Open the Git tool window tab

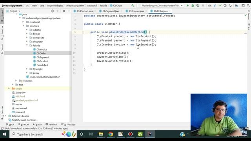tap(10, 125)
